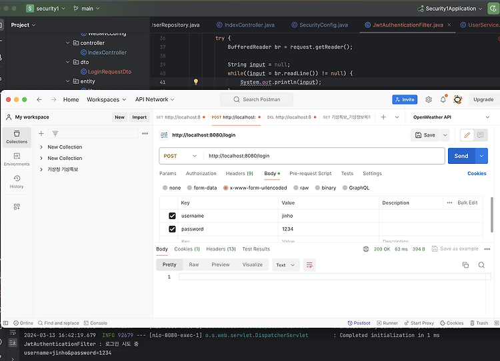Open Collections sidebar panel
This screenshot has height=361, width=500.
17,137
